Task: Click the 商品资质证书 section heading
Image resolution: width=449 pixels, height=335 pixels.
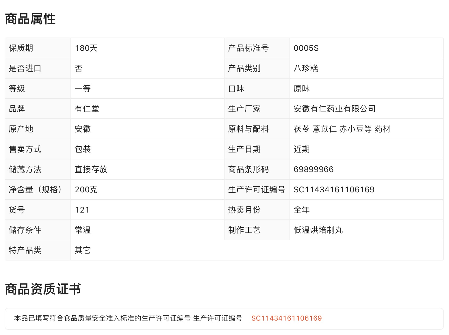Action: (43, 289)
